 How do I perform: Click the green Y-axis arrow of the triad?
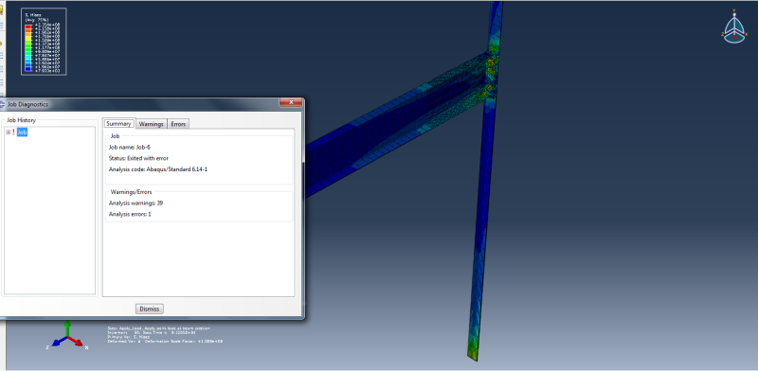[x=67, y=327]
